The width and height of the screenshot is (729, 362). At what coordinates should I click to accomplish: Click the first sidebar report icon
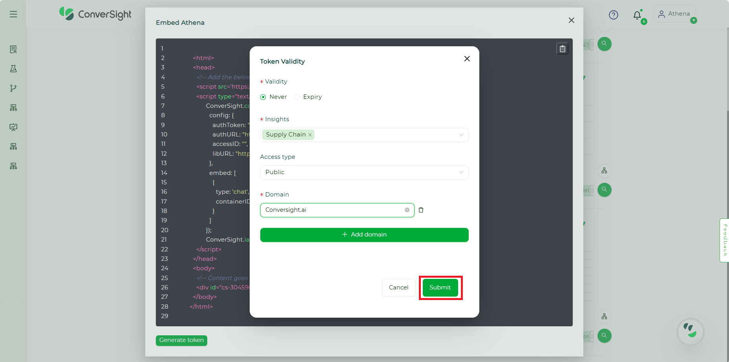(x=13, y=49)
